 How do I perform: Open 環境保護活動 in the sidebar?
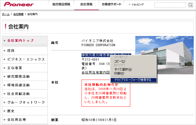pyautogui.click(x=25, y=85)
